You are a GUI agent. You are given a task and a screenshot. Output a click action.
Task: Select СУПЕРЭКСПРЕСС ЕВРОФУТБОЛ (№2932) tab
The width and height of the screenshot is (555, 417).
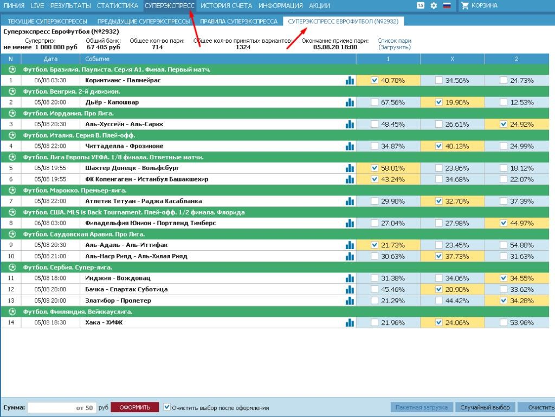tap(343, 22)
